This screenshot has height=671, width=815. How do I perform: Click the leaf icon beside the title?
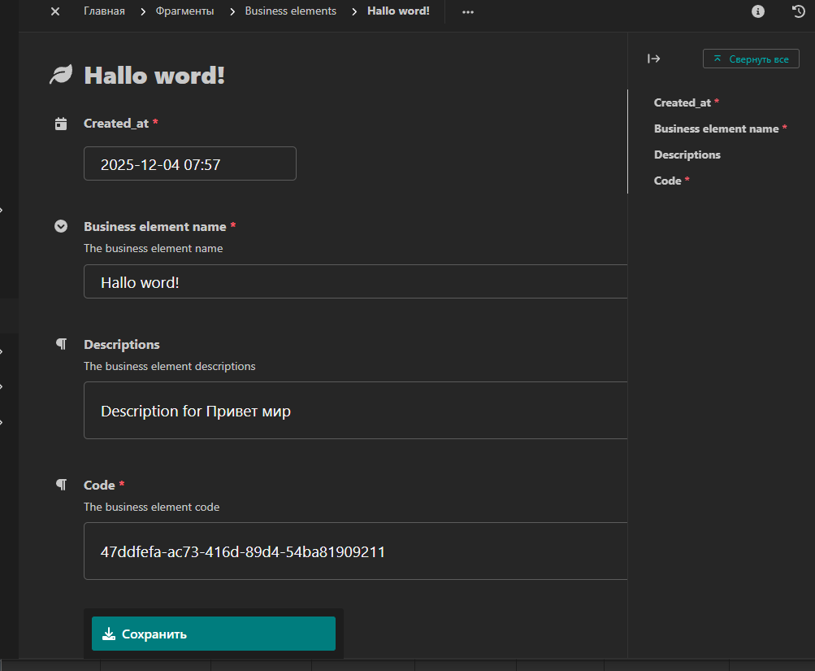point(61,75)
